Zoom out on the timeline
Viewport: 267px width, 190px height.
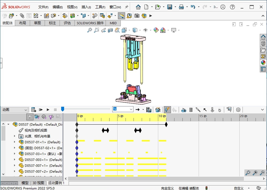[x=262, y=173]
